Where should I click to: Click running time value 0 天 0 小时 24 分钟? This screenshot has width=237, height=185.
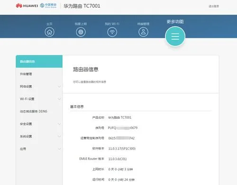point(121,180)
